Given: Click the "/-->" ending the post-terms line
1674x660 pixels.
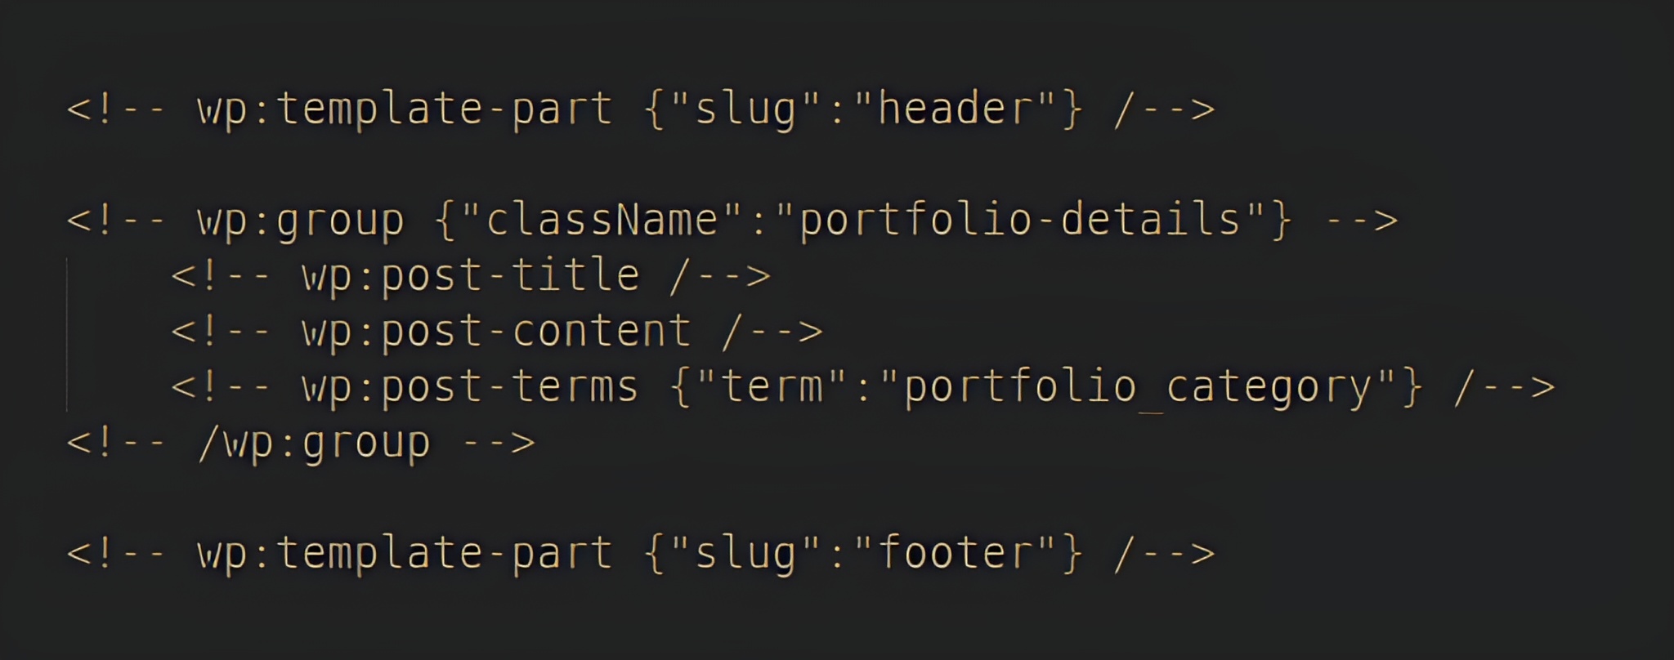Looking at the screenshot, I should click(1505, 387).
